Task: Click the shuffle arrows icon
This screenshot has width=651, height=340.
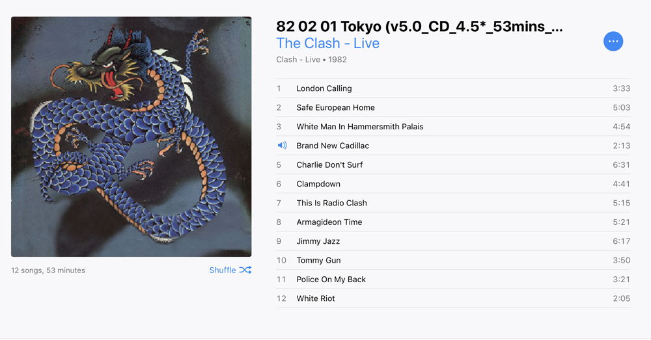Action: (x=245, y=270)
